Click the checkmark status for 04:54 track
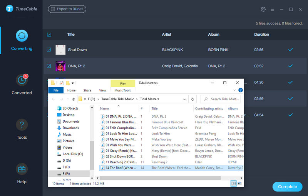This screenshot has width=308, height=196. pyautogui.click(x=290, y=115)
